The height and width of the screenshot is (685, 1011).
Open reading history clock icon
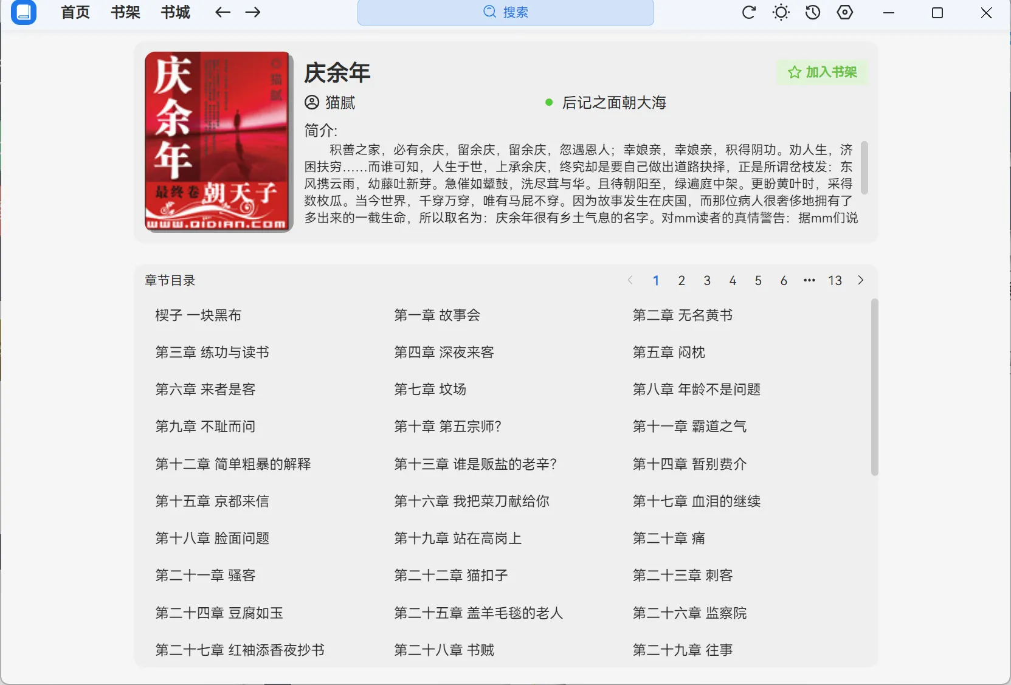pos(813,12)
